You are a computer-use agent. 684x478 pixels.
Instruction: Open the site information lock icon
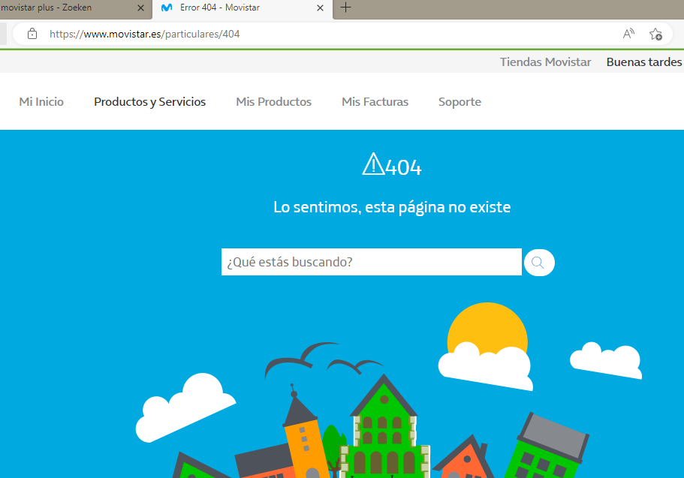[32, 34]
